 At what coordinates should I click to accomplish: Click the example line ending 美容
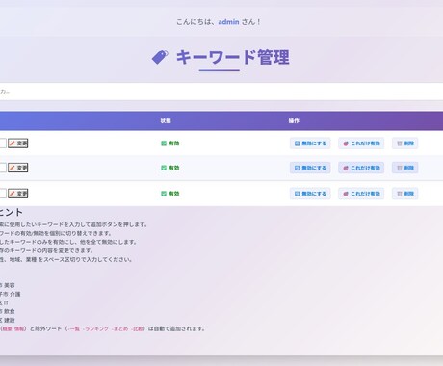click(x=8, y=285)
